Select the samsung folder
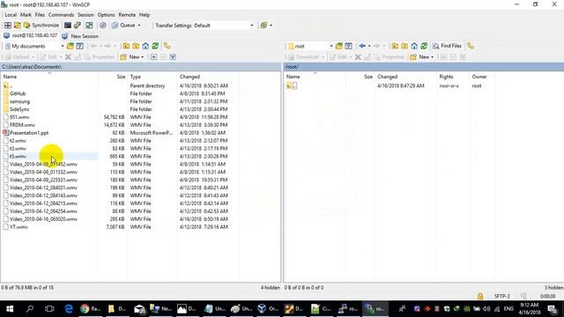Image resolution: width=564 pixels, height=317 pixels. click(x=19, y=101)
